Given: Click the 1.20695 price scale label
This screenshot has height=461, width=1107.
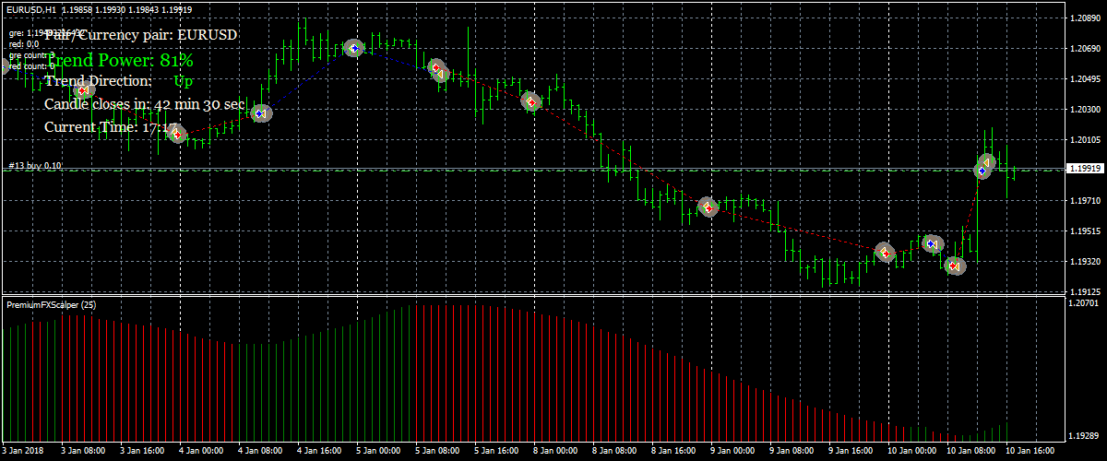Looking at the screenshot, I should click(1084, 49).
